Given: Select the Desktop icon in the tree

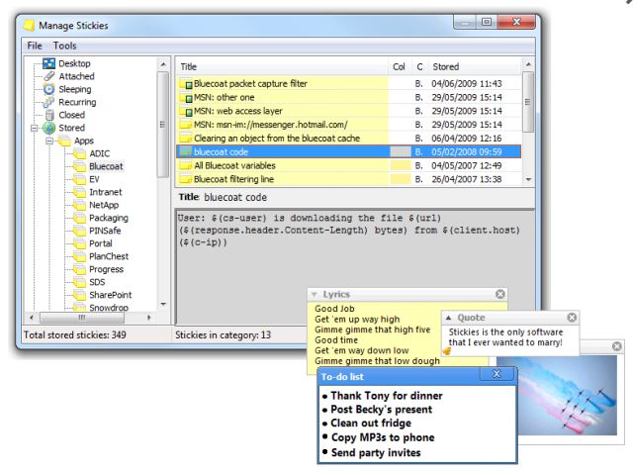Looking at the screenshot, I should (x=48, y=64).
